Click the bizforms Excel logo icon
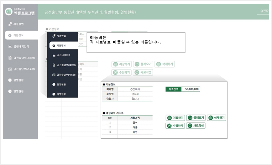 [x=8, y=12]
